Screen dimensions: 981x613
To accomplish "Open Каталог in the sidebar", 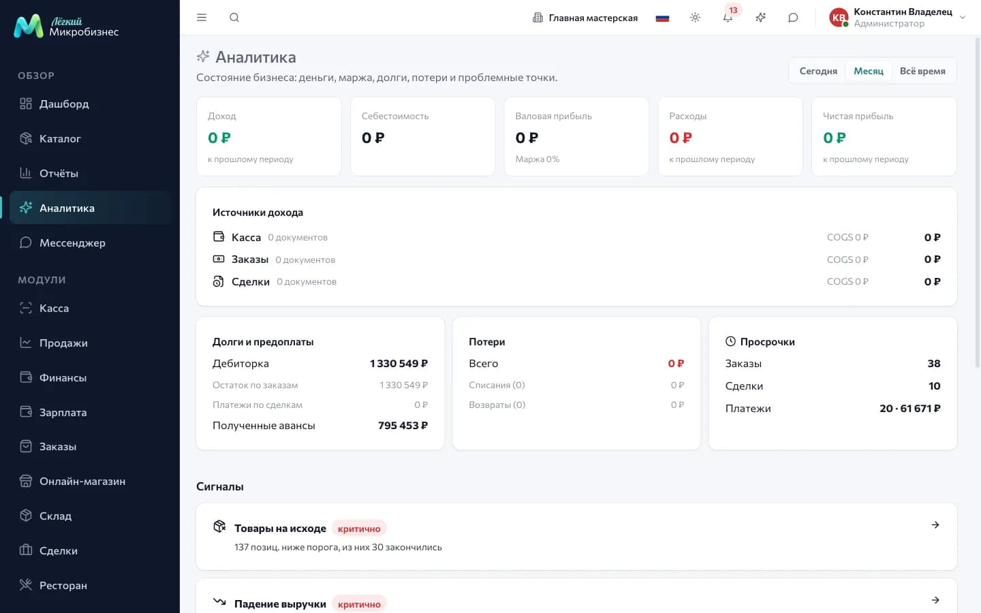I will pyautogui.click(x=90, y=138).
